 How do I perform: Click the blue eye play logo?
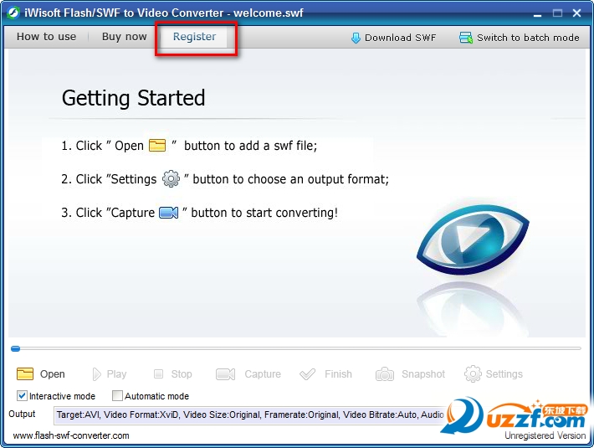(473, 239)
